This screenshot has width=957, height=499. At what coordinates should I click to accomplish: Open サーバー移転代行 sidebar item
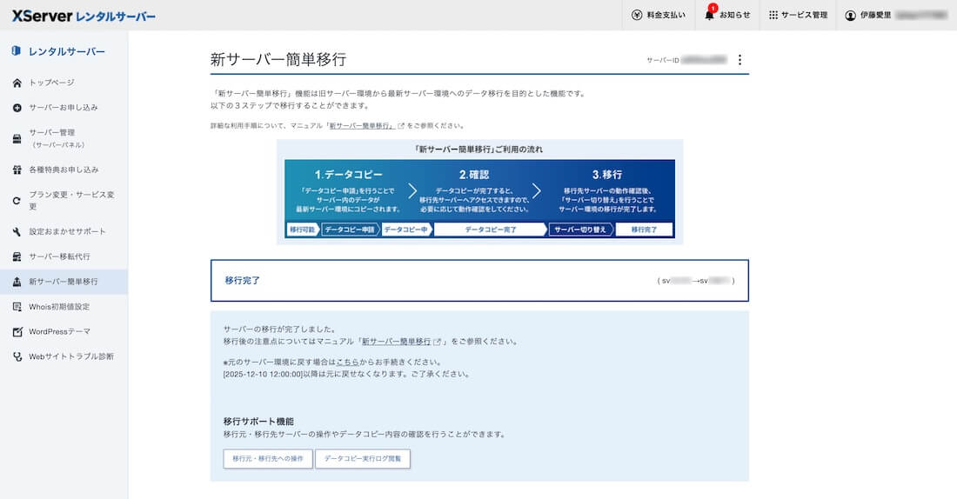tap(59, 256)
